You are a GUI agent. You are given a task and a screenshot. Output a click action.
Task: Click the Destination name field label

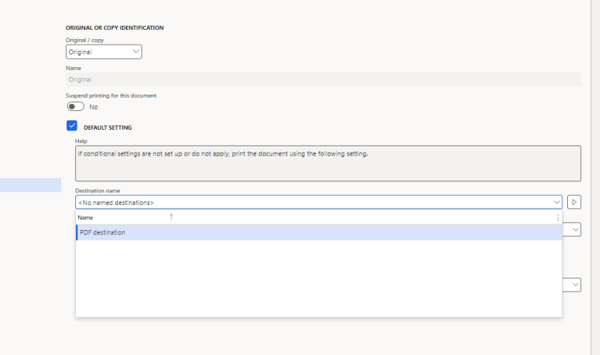97,191
